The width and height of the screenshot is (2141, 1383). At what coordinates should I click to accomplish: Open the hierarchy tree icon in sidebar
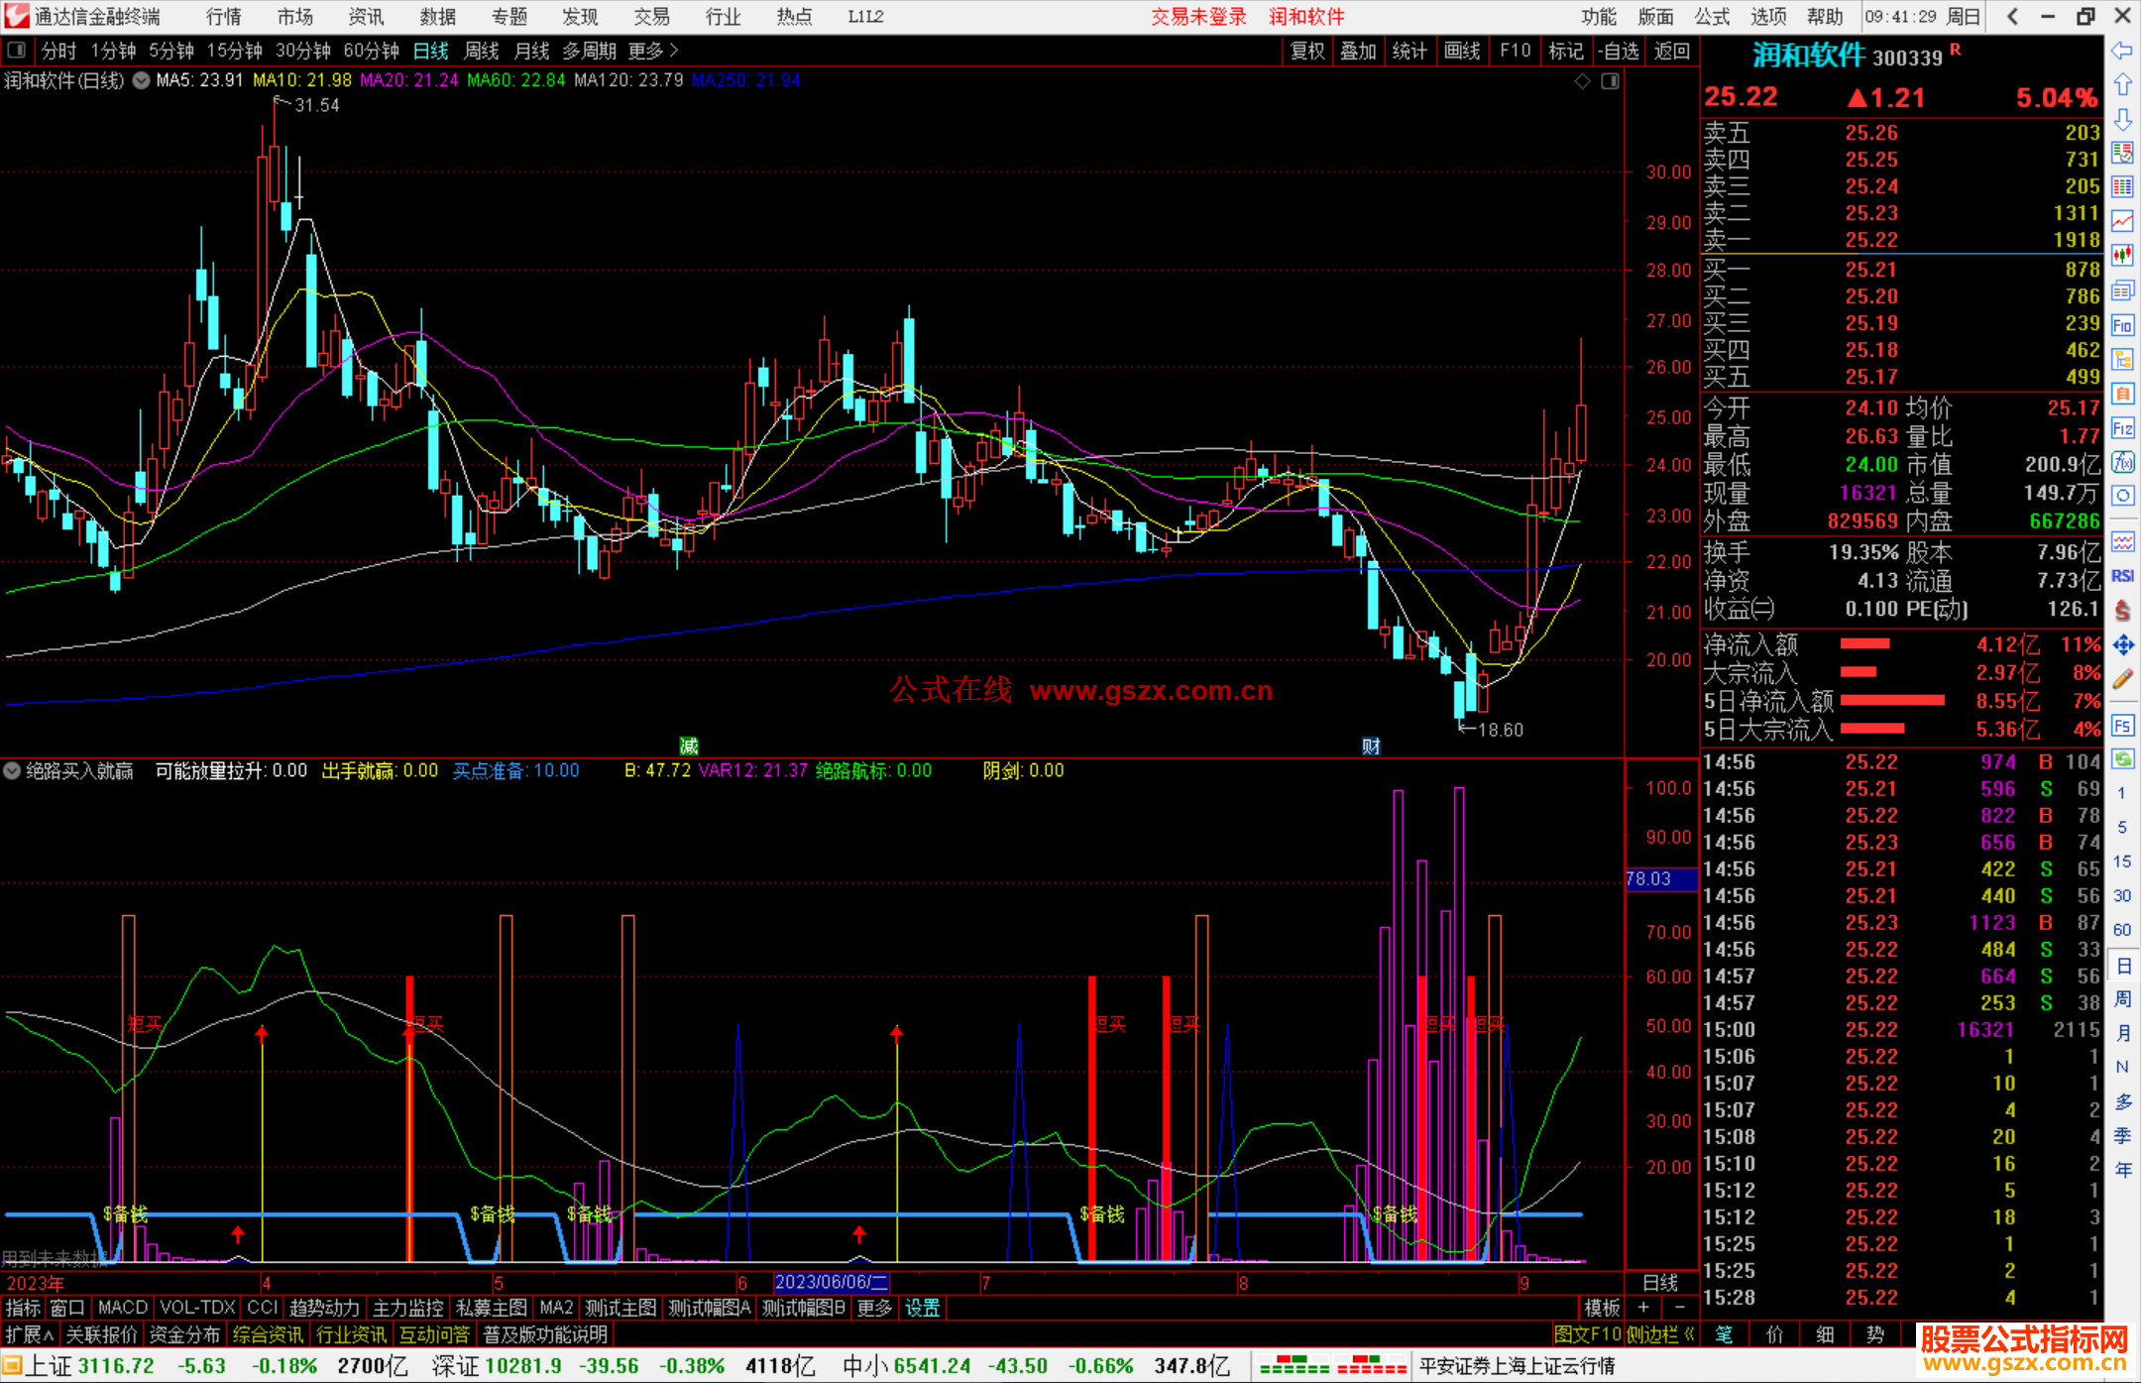point(2122,359)
